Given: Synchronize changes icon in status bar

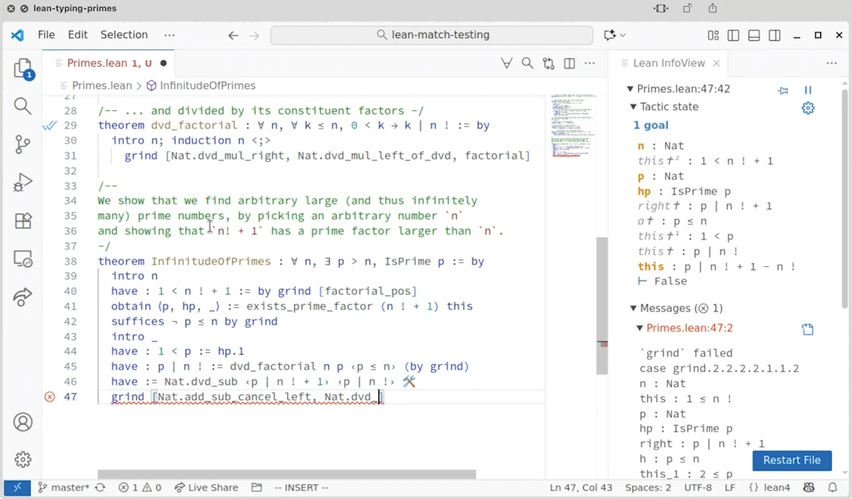Looking at the screenshot, I should coord(100,487).
